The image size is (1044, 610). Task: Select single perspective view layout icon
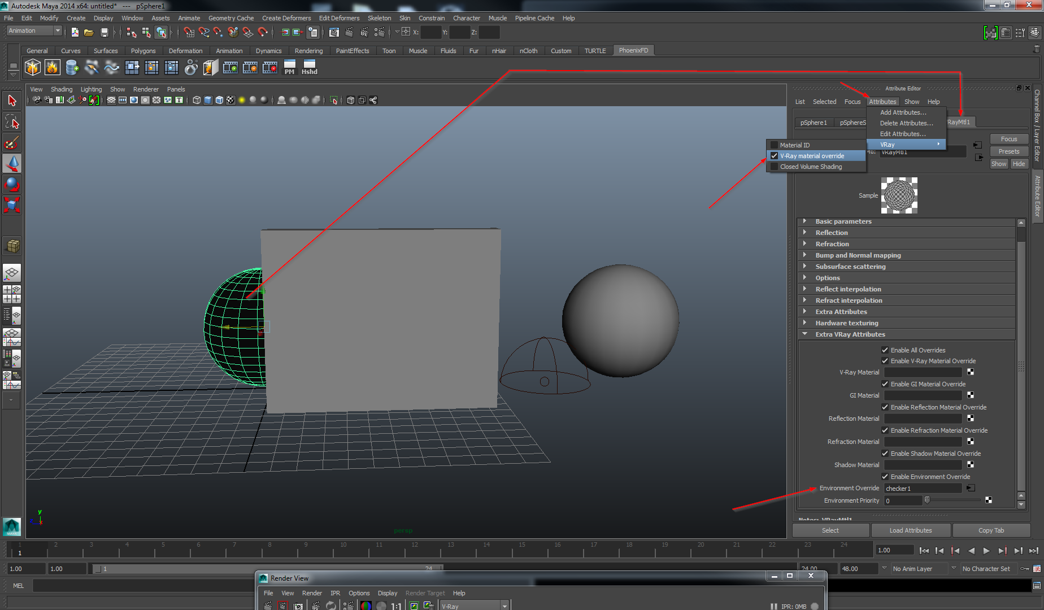12,273
